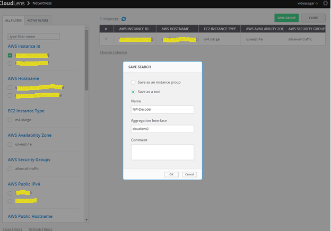
Task: Toggle the m4.xlarge instance type checkbox
Action: (10, 120)
